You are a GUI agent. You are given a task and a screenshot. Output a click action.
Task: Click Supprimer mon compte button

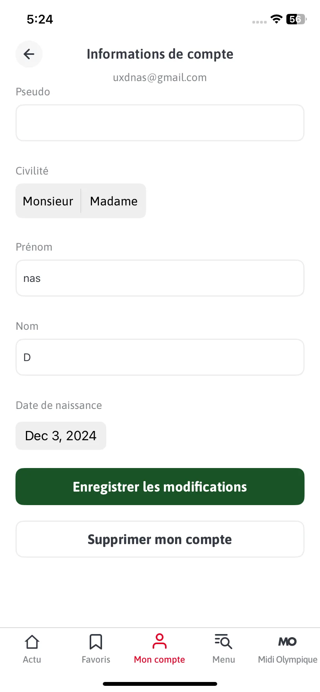pyautogui.click(x=160, y=539)
